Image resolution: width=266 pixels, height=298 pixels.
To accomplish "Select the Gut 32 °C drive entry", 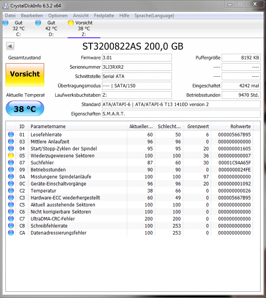I will point(19,28).
